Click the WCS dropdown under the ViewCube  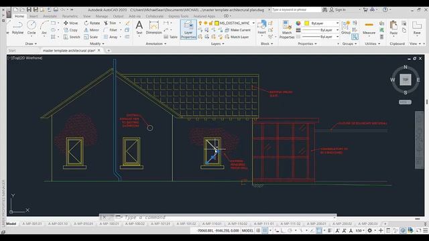[405, 102]
